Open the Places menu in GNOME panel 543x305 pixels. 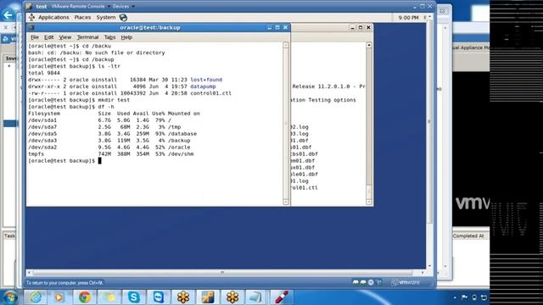pos(82,17)
